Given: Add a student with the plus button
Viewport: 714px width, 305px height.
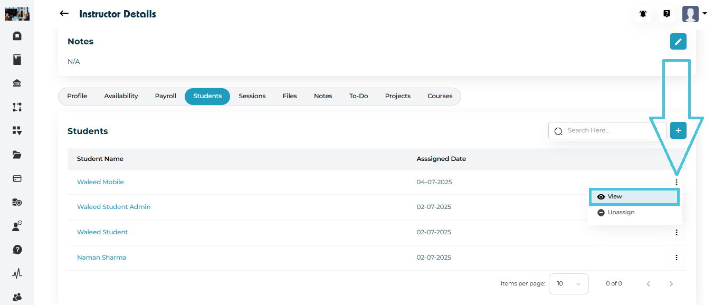Looking at the screenshot, I should [678, 130].
